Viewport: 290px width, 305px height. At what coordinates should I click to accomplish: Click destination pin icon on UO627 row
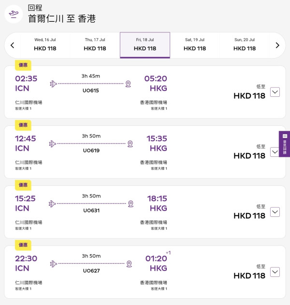[x=129, y=264]
